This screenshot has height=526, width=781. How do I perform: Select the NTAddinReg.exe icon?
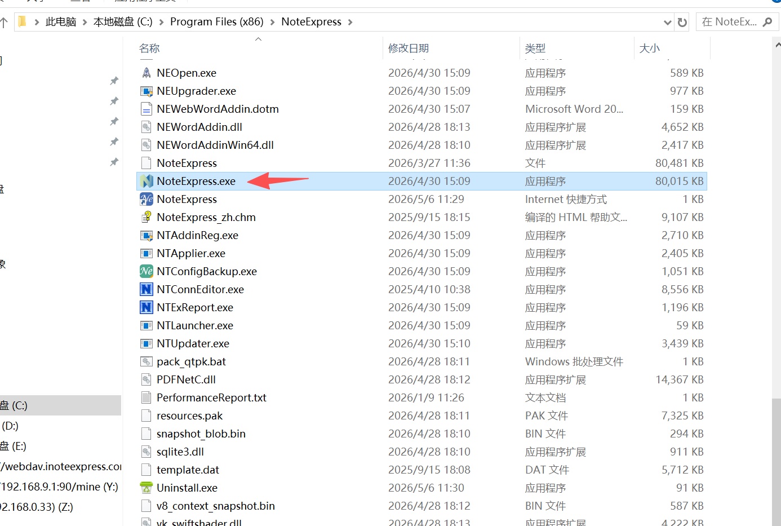coord(147,235)
